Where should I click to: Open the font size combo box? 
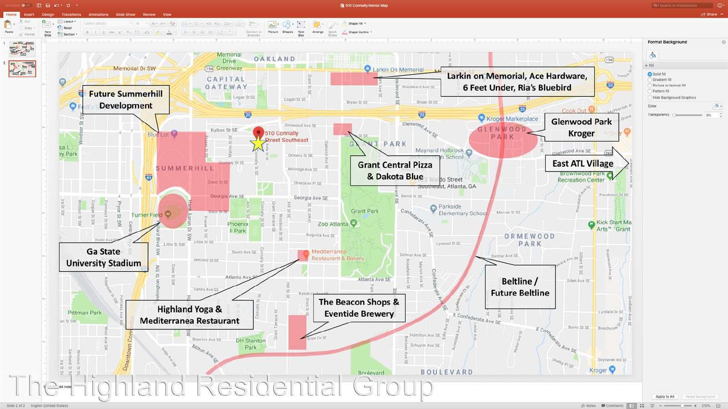click(x=141, y=24)
